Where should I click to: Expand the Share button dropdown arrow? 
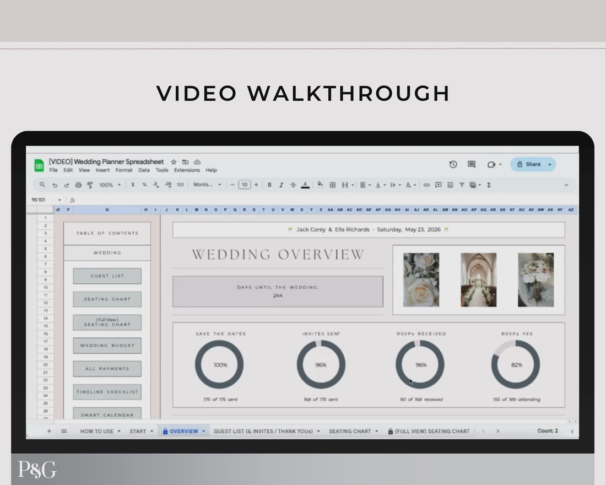(x=549, y=164)
